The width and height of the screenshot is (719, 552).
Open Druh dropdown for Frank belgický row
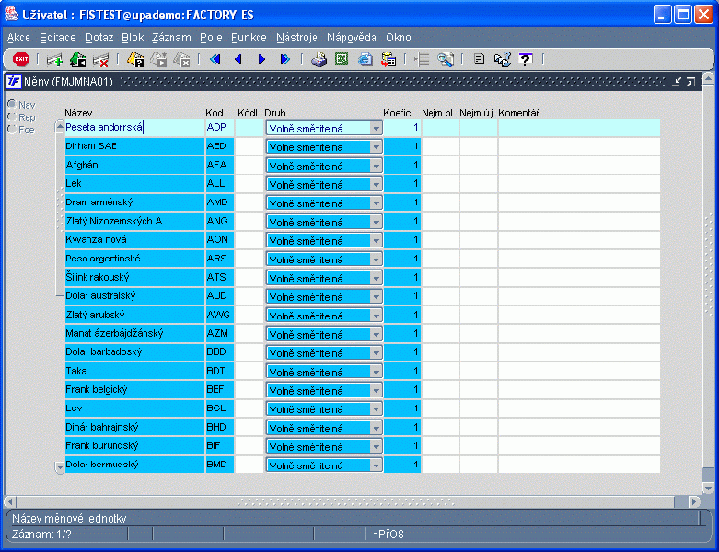pos(376,390)
